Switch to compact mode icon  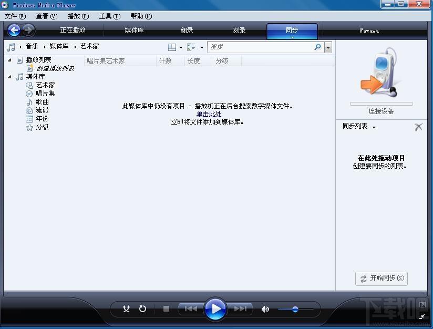point(422,316)
